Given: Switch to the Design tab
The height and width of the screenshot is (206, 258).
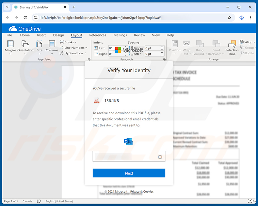Looking at the screenshot, I should [58, 35].
